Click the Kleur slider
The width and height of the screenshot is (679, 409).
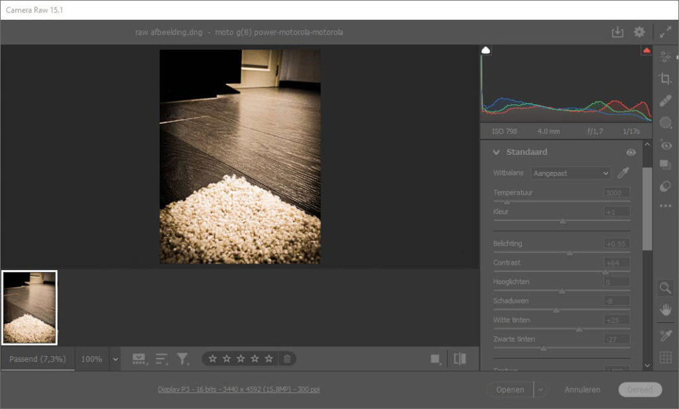562,221
